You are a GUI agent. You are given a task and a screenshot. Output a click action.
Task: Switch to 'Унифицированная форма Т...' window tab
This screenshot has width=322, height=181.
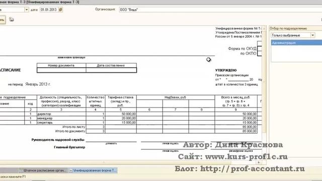click(x=93, y=170)
